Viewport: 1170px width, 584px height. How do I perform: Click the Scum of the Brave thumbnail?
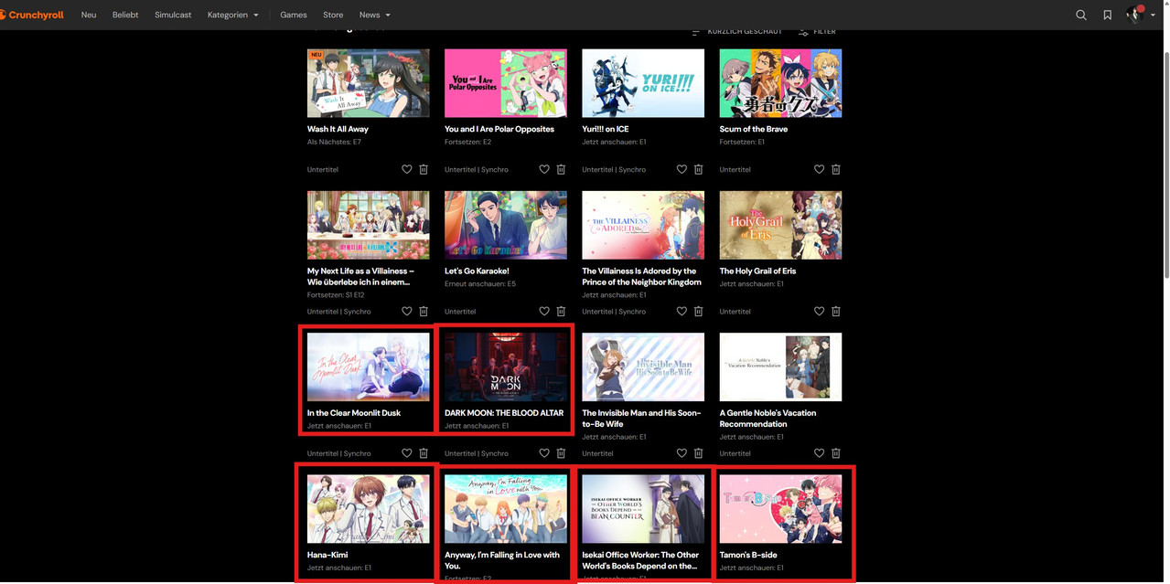click(x=780, y=83)
